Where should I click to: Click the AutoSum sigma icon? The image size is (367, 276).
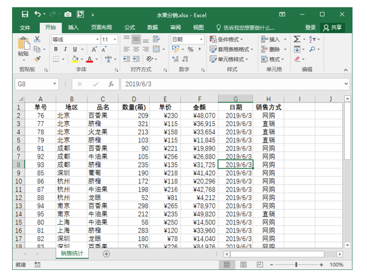click(297, 39)
